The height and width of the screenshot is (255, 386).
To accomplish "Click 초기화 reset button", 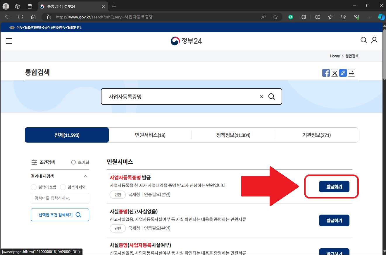I will pyautogui.click(x=80, y=162).
